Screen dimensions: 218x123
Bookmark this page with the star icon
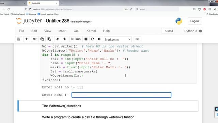click(x=131, y=9)
